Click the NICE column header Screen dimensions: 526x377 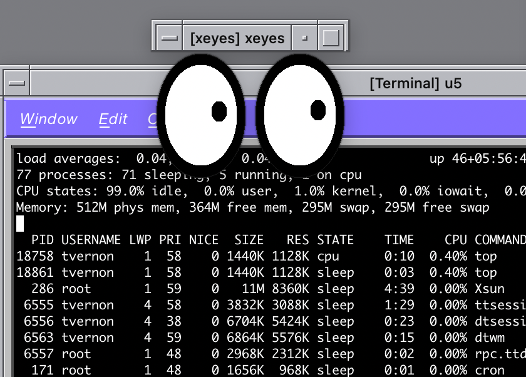[204, 240]
